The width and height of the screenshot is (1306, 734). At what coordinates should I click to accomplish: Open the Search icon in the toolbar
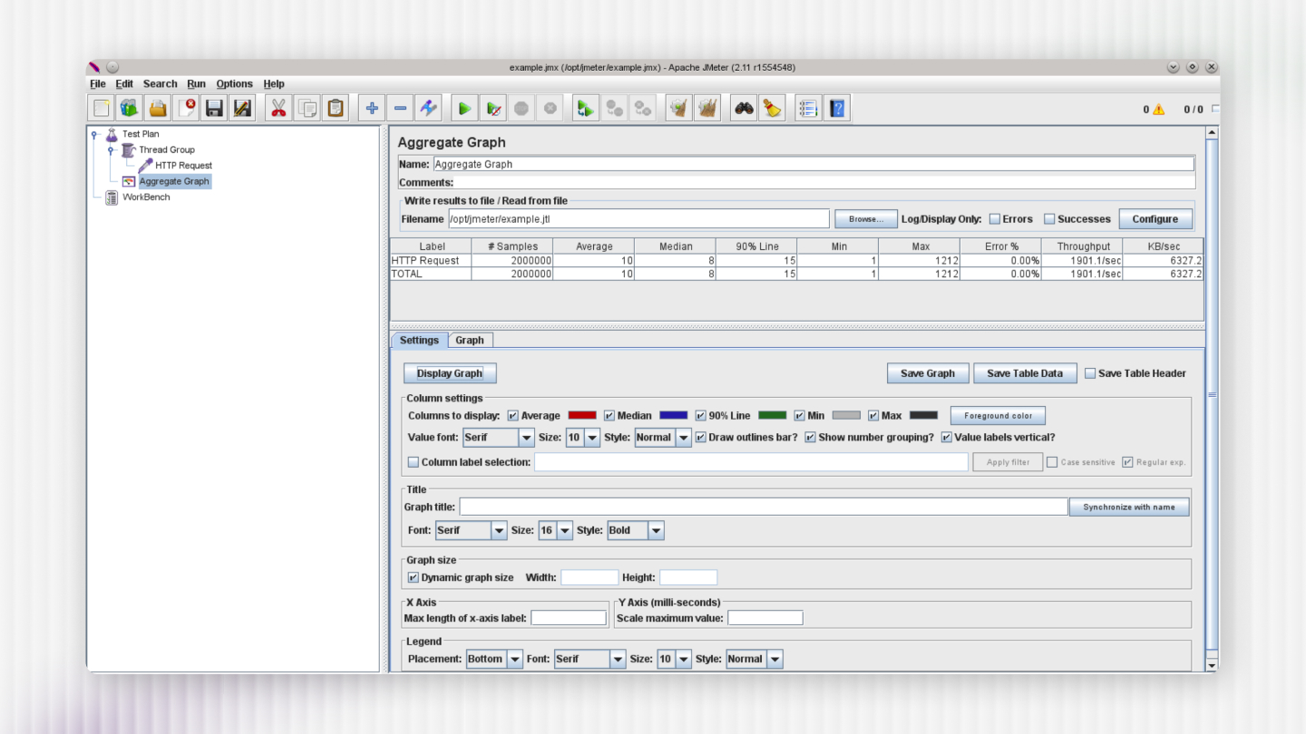point(743,107)
